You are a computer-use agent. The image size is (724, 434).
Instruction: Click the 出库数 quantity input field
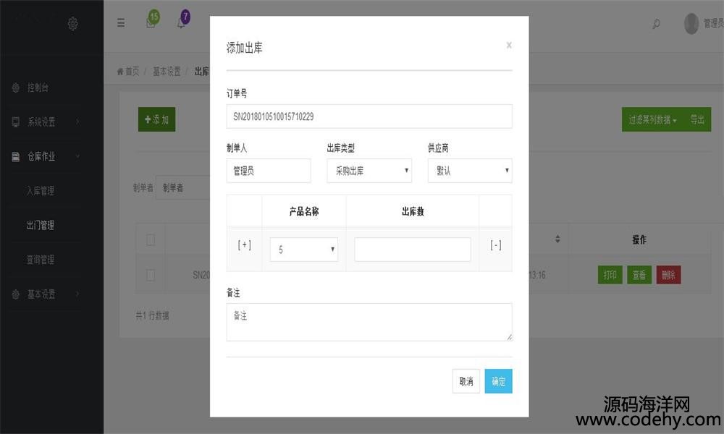coord(413,250)
